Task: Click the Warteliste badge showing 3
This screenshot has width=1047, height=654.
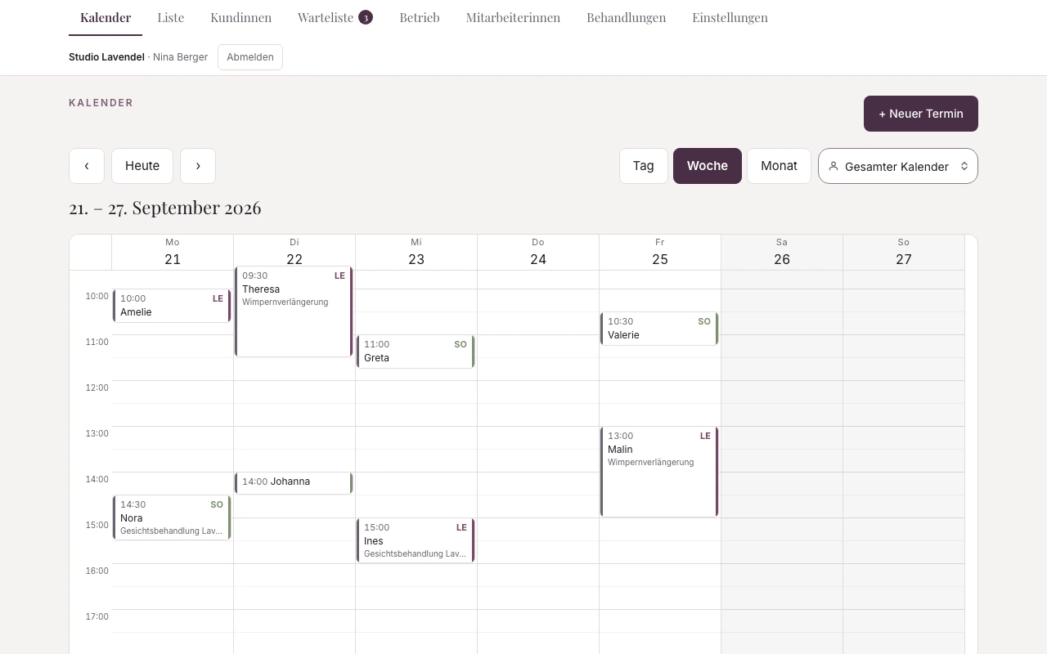Action: [x=366, y=17]
